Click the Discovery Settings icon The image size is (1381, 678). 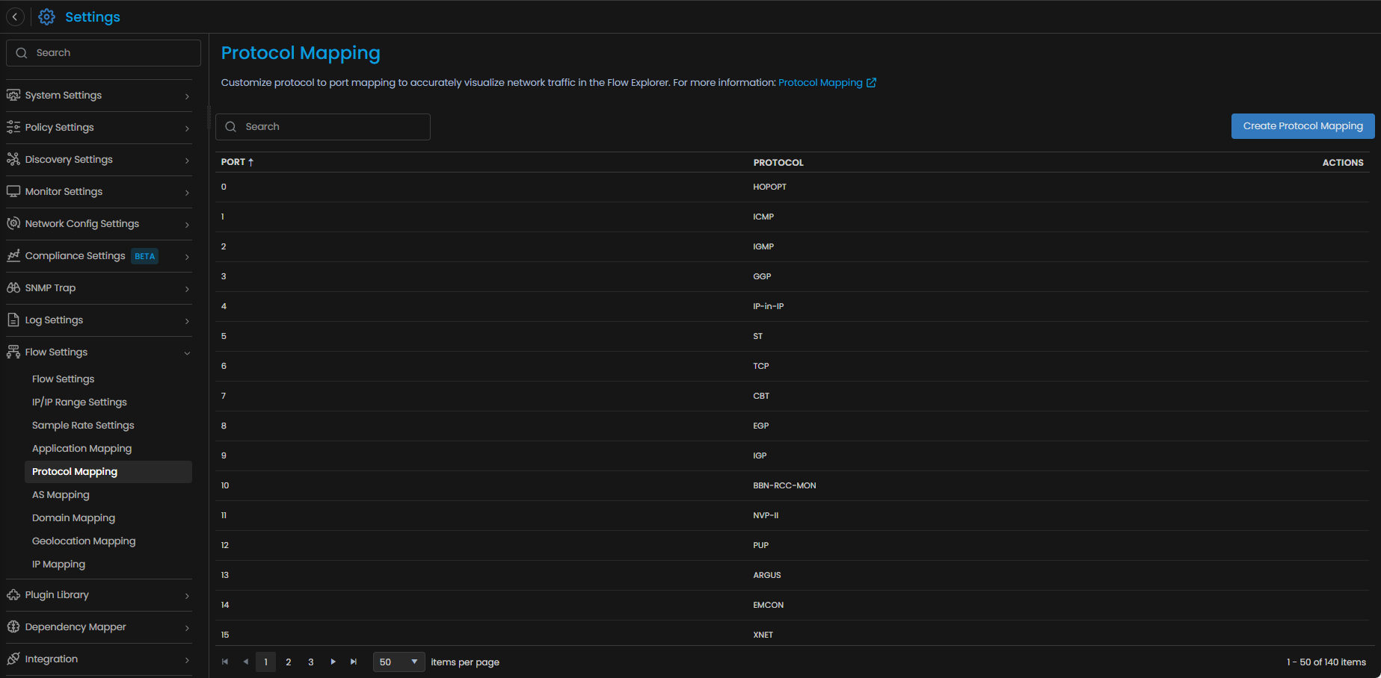[x=13, y=159]
